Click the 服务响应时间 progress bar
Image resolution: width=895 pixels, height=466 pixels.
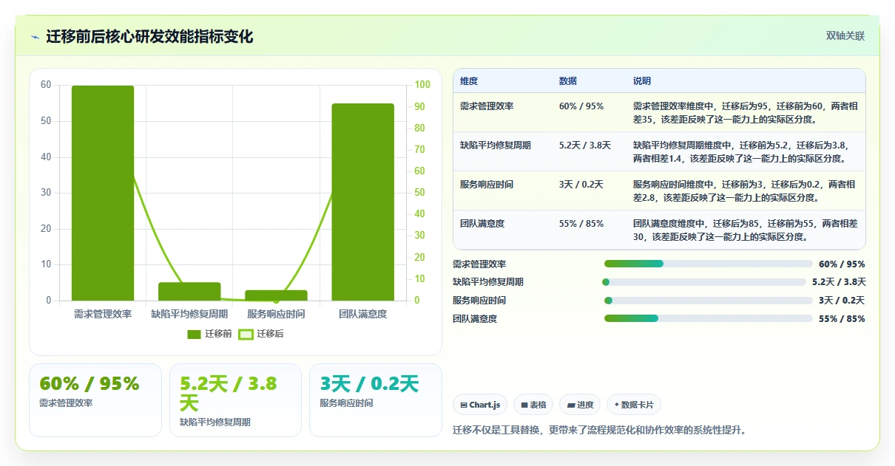coord(709,301)
